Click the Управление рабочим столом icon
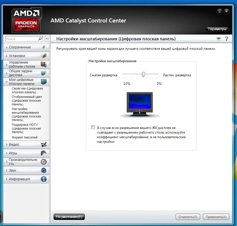Image resolution: width=237 pixels, height=226 pixels. tap(44, 64)
